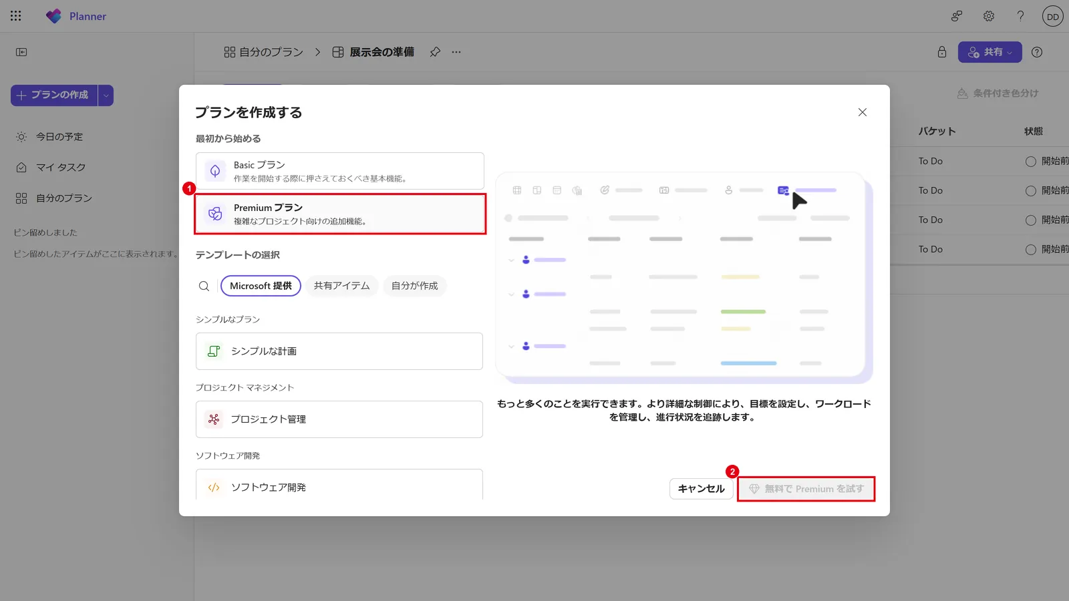Click the Basic プラン rocket icon

pyautogui.click(x=215, y=171)
